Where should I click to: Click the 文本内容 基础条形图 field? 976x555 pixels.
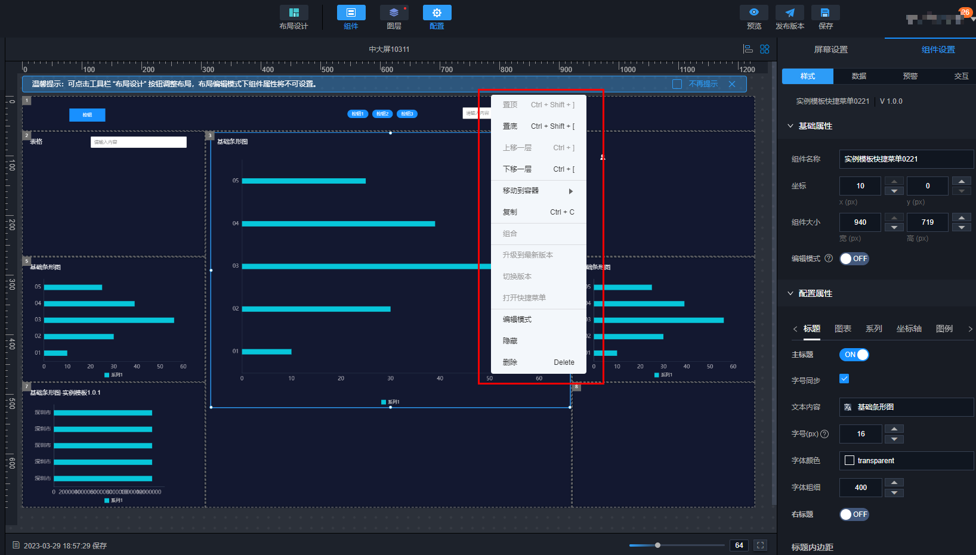907,407
